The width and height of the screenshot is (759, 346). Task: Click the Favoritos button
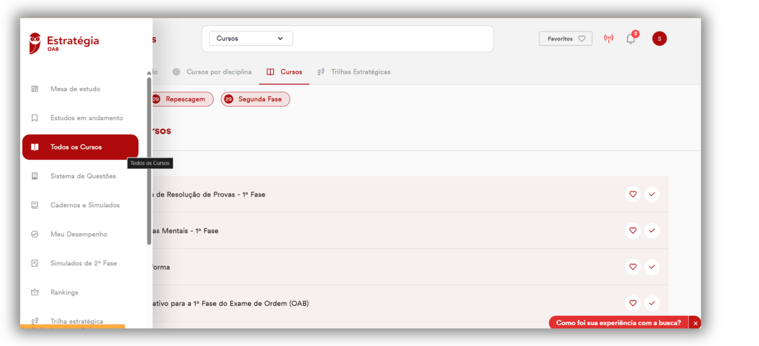click(565, 38)
